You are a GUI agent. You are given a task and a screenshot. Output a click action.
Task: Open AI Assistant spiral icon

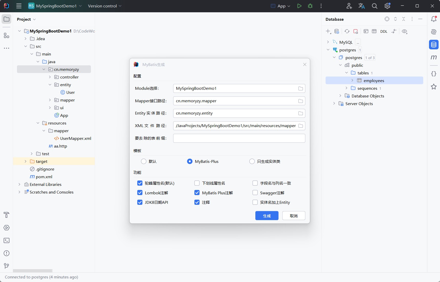(434, 32)
